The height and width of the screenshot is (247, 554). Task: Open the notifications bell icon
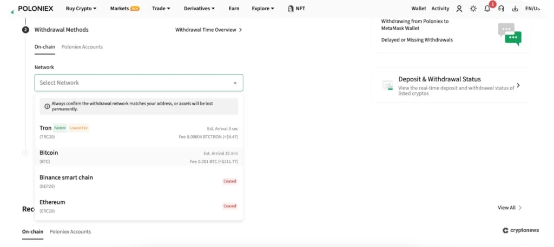[x=487, y=9]
